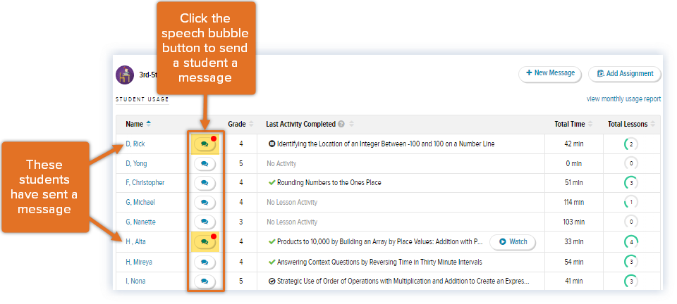Click H, Alta's total lessons progress circle
This screenshot has height=304, width=677.
[632, 242]
